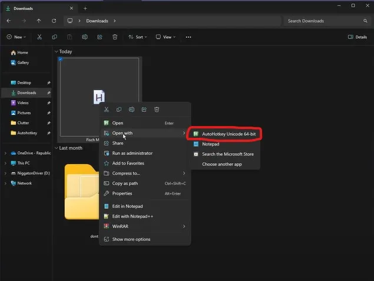Select the Downloads sidebar item

(27, 93)
